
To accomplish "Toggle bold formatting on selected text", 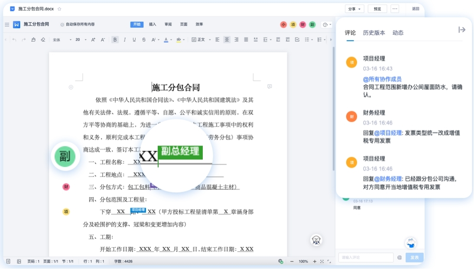I will 115,39.
